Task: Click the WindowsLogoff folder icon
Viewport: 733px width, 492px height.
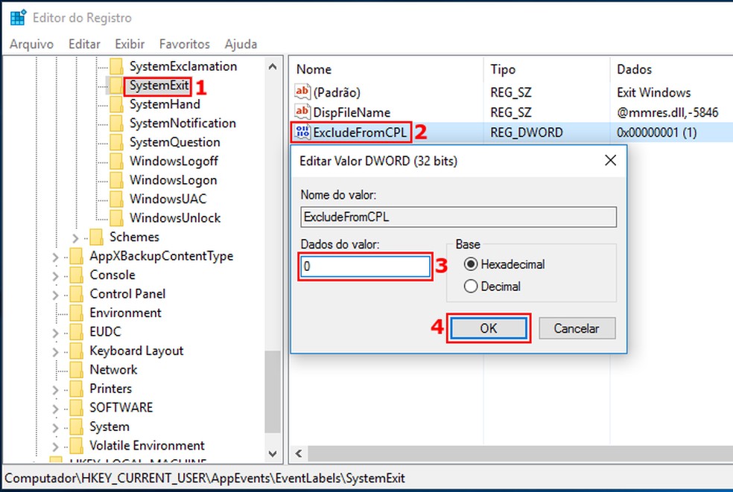Action: [x=116, y=162]
